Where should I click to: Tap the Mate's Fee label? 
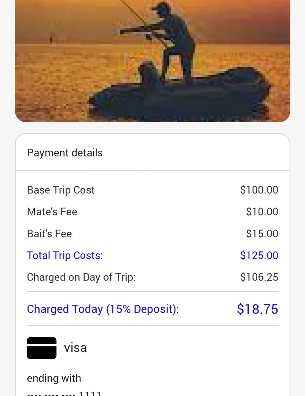click(x=52, y=212)
